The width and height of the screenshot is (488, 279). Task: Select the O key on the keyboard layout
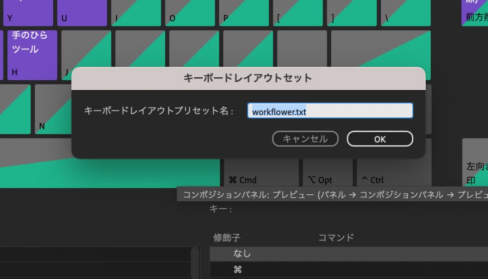point(190,12)
